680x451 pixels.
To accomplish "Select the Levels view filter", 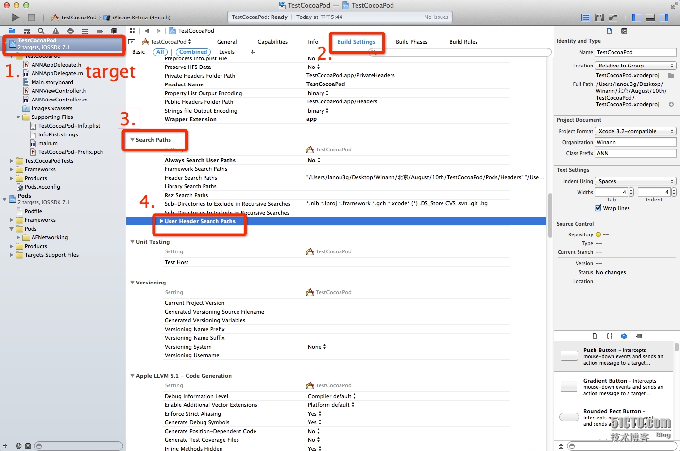I will [227, 52].
